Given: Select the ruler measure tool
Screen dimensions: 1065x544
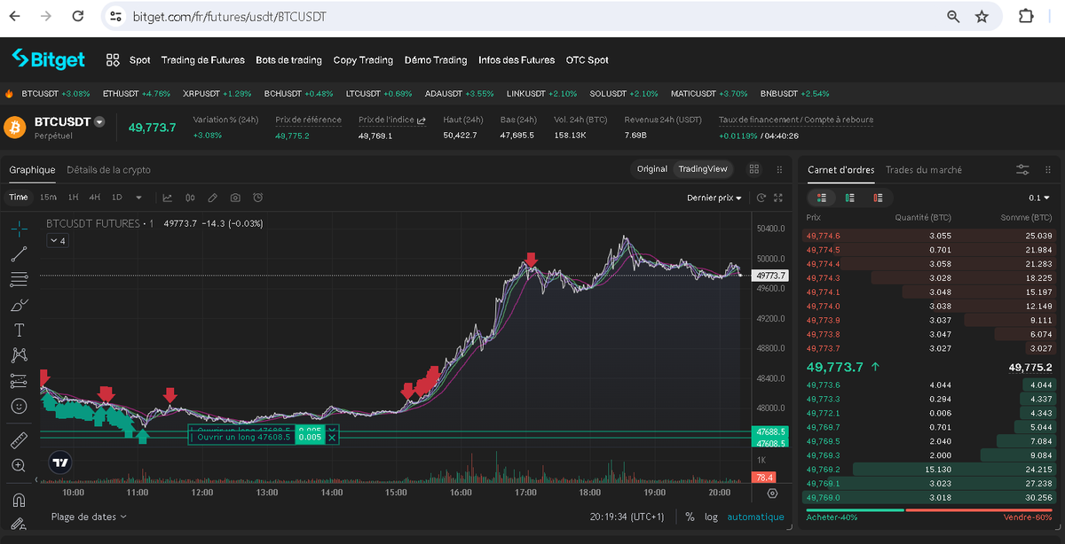Looking at the screenshot, I should click(x=19, y=439).
